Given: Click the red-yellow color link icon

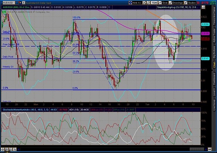Looking at the screenshot, I should [x=20, y=3].
